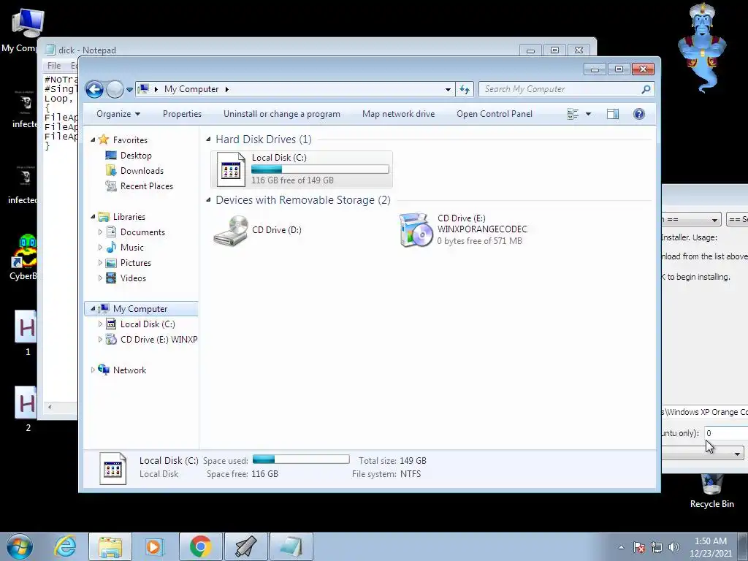The height and width of the screenshot is (561, 748).
Task: Click the refresh button beside address bar
Action: [x=465, y=89]
